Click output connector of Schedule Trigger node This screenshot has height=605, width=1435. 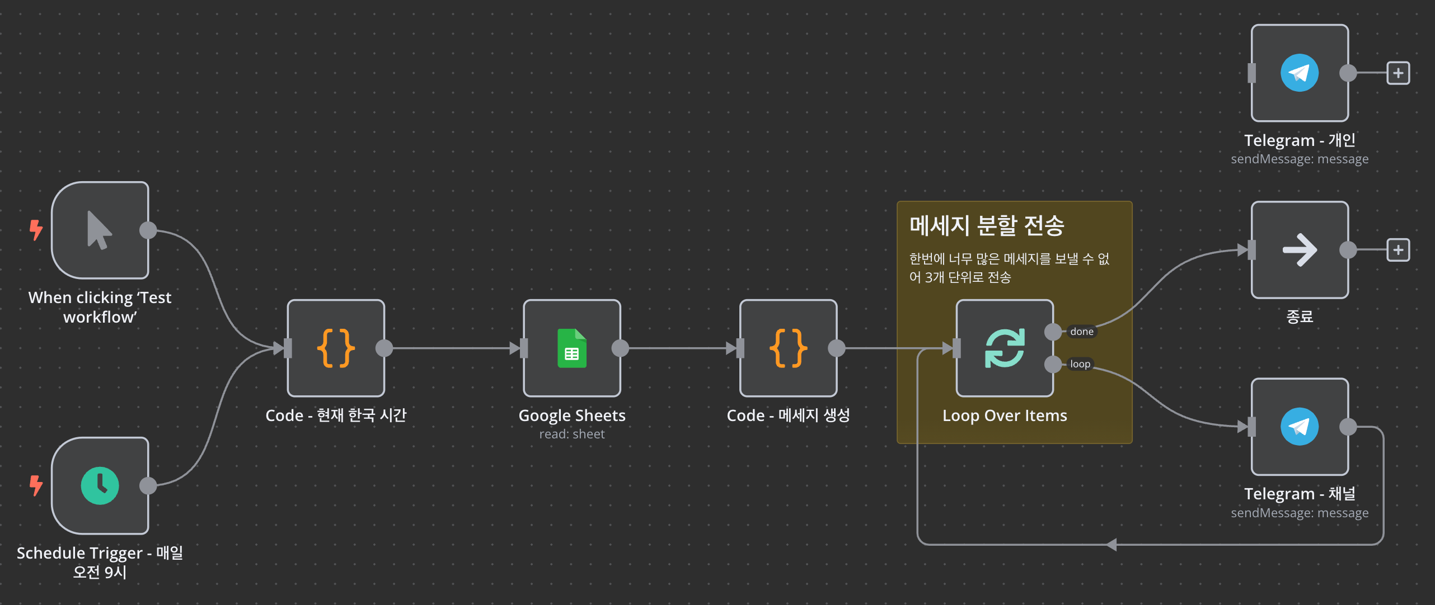point(148,485)
